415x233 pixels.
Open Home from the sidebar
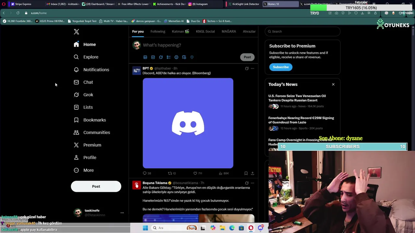point(85,44)
